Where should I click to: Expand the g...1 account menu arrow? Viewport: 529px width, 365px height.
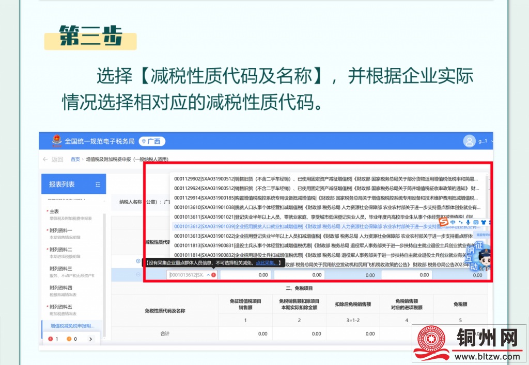[492, 141]
